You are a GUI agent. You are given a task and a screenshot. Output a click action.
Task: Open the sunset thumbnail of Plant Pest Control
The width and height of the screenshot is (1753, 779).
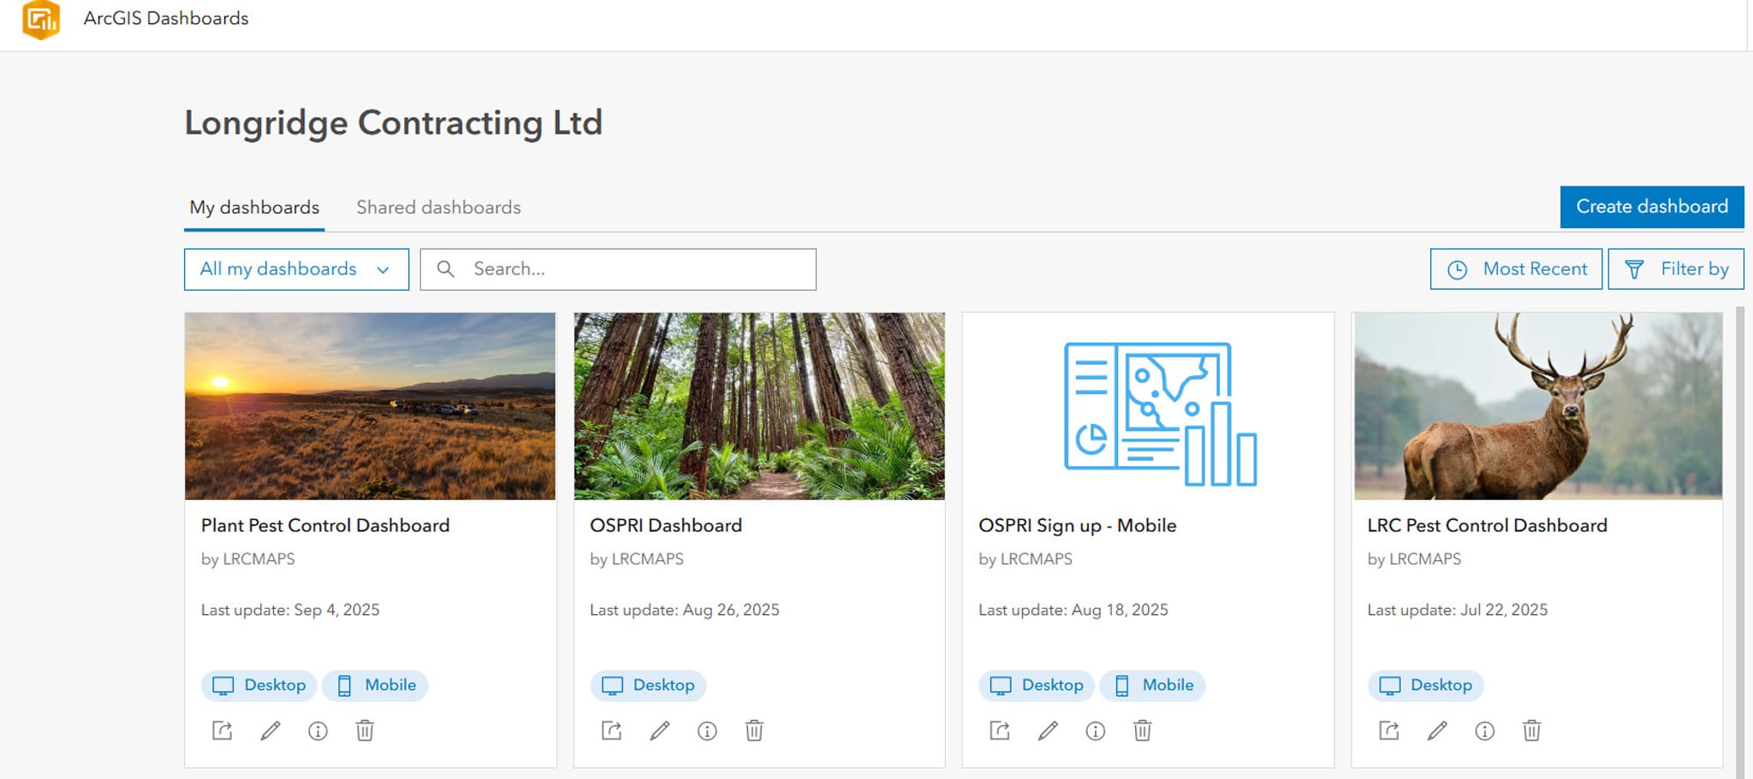click(370, 406)
